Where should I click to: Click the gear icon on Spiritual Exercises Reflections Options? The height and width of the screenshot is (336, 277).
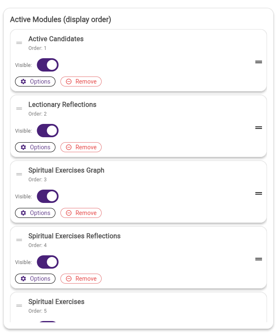tap(23, 279)
